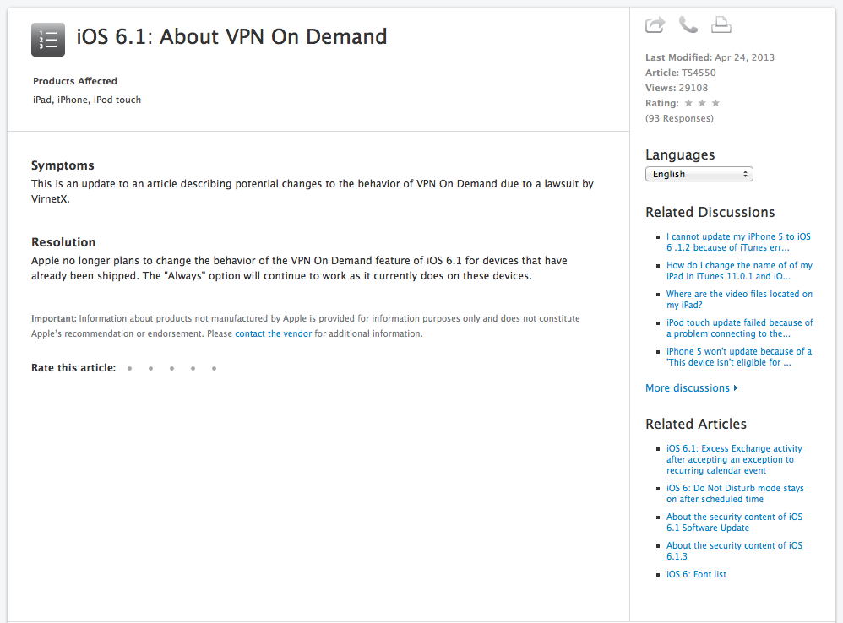Open 'Where are the video files' discussion
The width and height of the screenshot is (843, 623).
click(x=738, y=300)
